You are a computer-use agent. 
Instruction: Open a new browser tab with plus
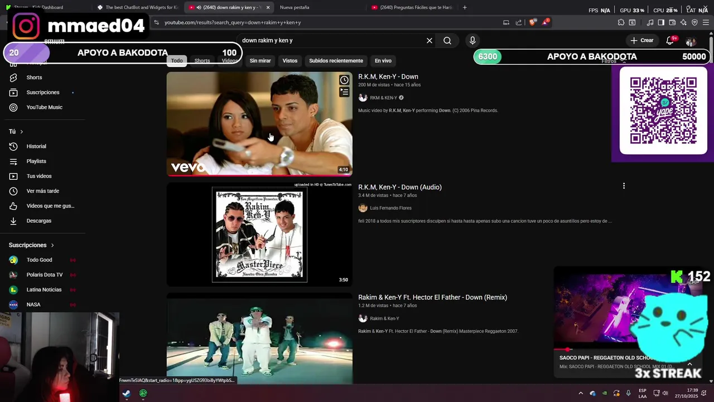pos(465,7)
